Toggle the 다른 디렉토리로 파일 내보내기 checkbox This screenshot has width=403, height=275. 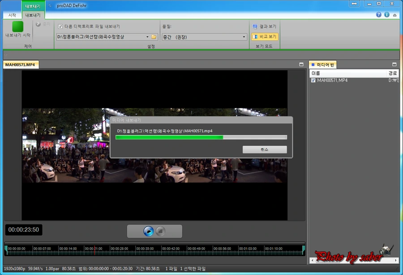[60, 26]
